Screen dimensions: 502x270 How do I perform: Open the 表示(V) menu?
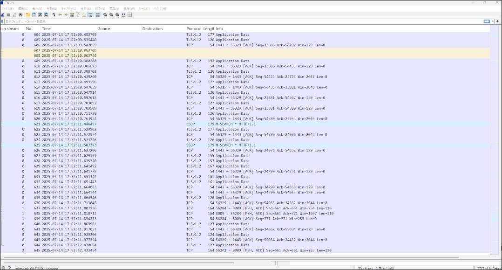pyautogui.click(x=37, y=9)
